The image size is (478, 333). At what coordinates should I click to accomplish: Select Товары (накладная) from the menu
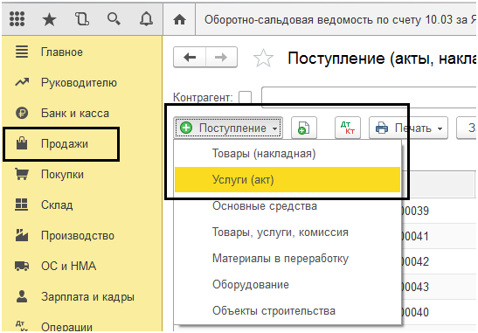click(287, 153)
